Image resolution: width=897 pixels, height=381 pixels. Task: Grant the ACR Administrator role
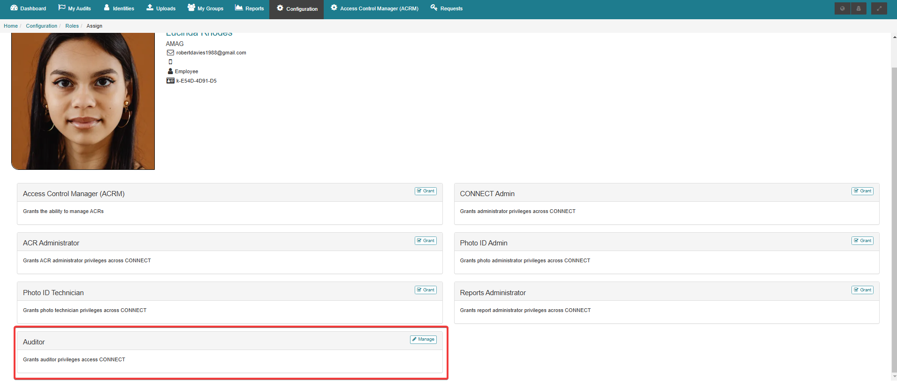426,241
